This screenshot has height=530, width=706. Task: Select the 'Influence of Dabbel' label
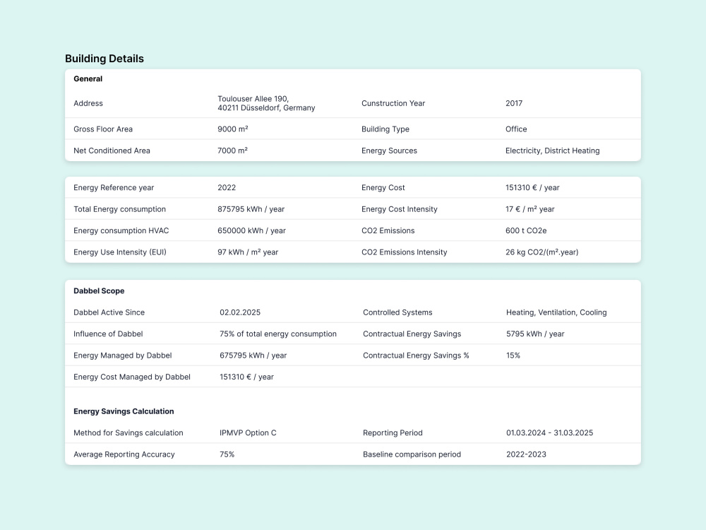coord(108,334)
